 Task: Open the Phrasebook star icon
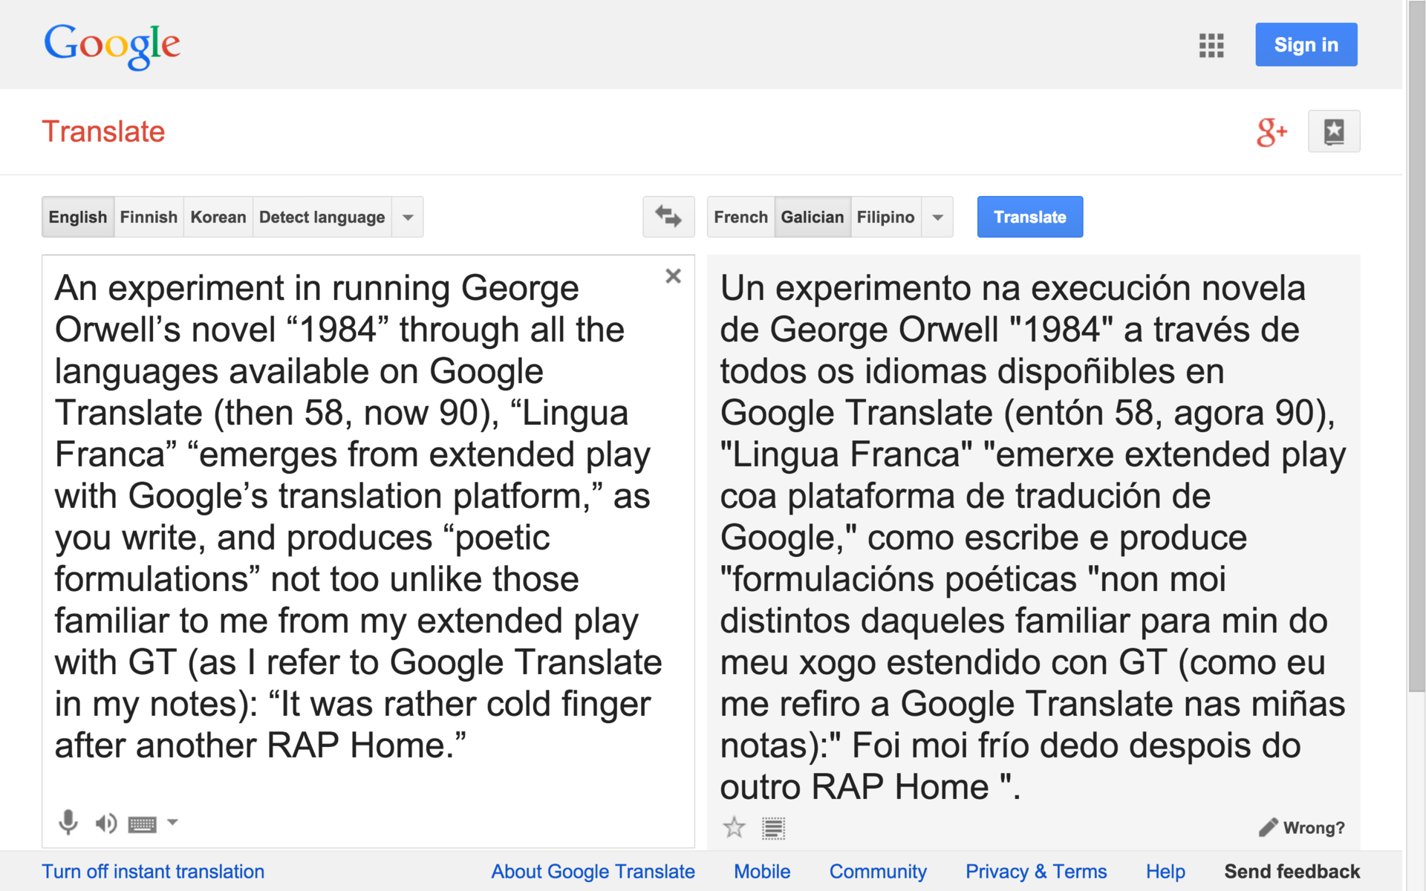[x=1333, y=132]
